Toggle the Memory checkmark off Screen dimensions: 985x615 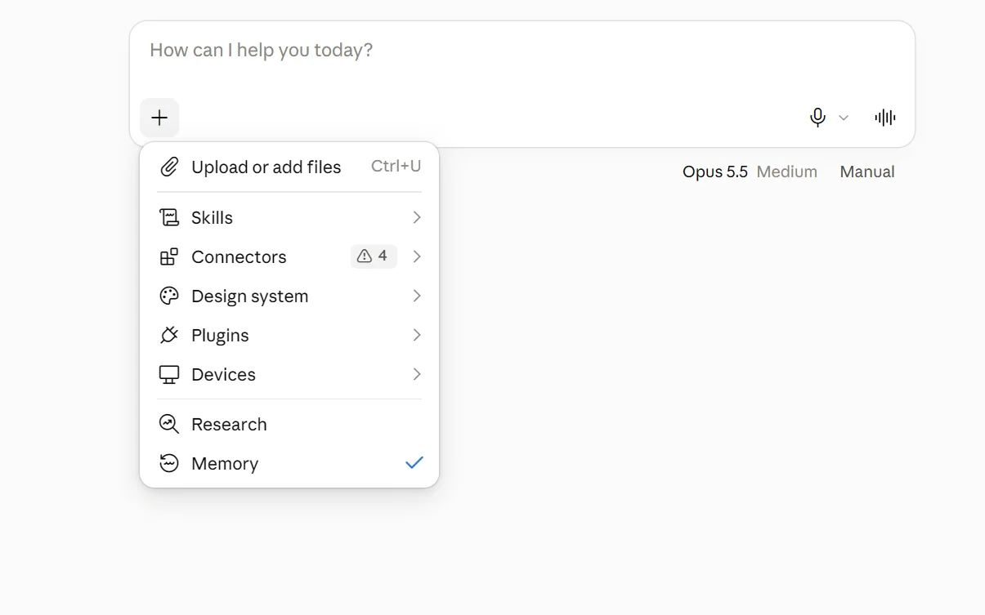point(414,463)
